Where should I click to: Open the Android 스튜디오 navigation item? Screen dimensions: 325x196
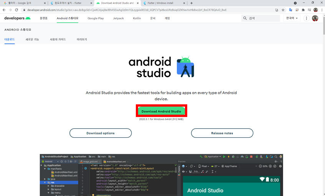click(68, 18)
